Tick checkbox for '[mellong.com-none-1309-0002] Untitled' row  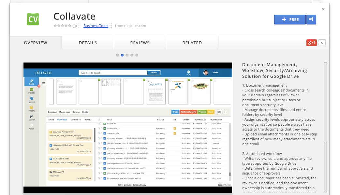click(99, 164)
